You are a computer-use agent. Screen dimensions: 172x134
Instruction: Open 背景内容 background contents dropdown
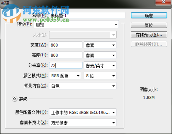[x=83, y=86]
